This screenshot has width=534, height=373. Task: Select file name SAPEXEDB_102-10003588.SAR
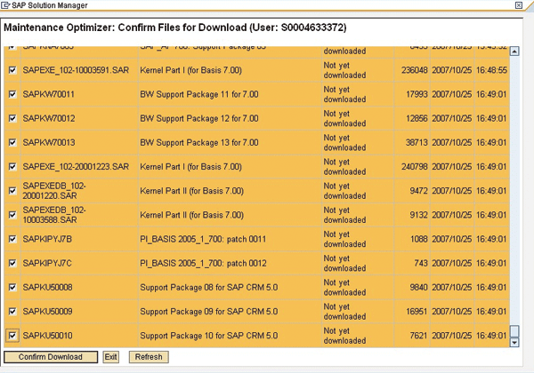click(54, 215)
